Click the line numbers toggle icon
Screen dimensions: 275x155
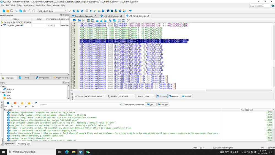tap(119, 20)
